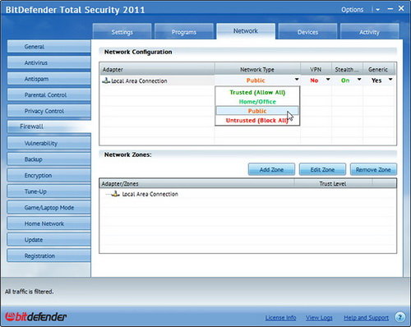Select Trusted (Allow All) network type

pyautogui.click(x=257, y=92)
